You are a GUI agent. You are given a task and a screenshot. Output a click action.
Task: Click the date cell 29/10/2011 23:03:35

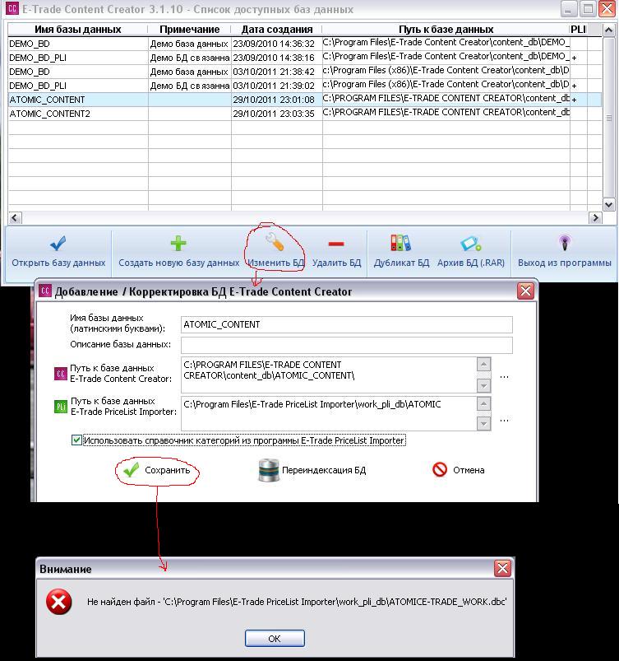[x=277, y=114]
